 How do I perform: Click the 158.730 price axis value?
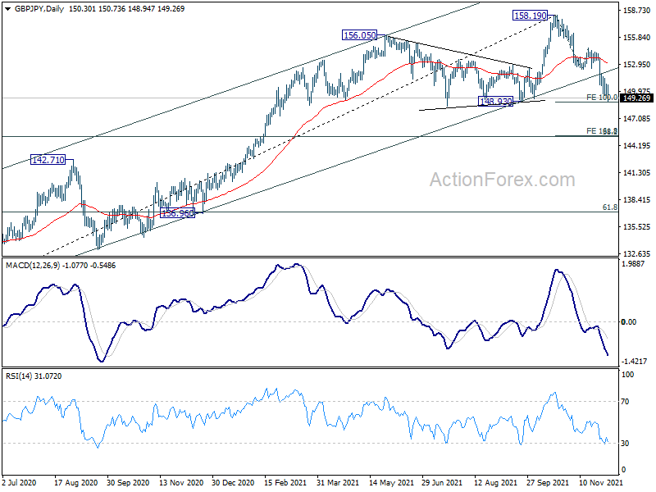(637, 10)
